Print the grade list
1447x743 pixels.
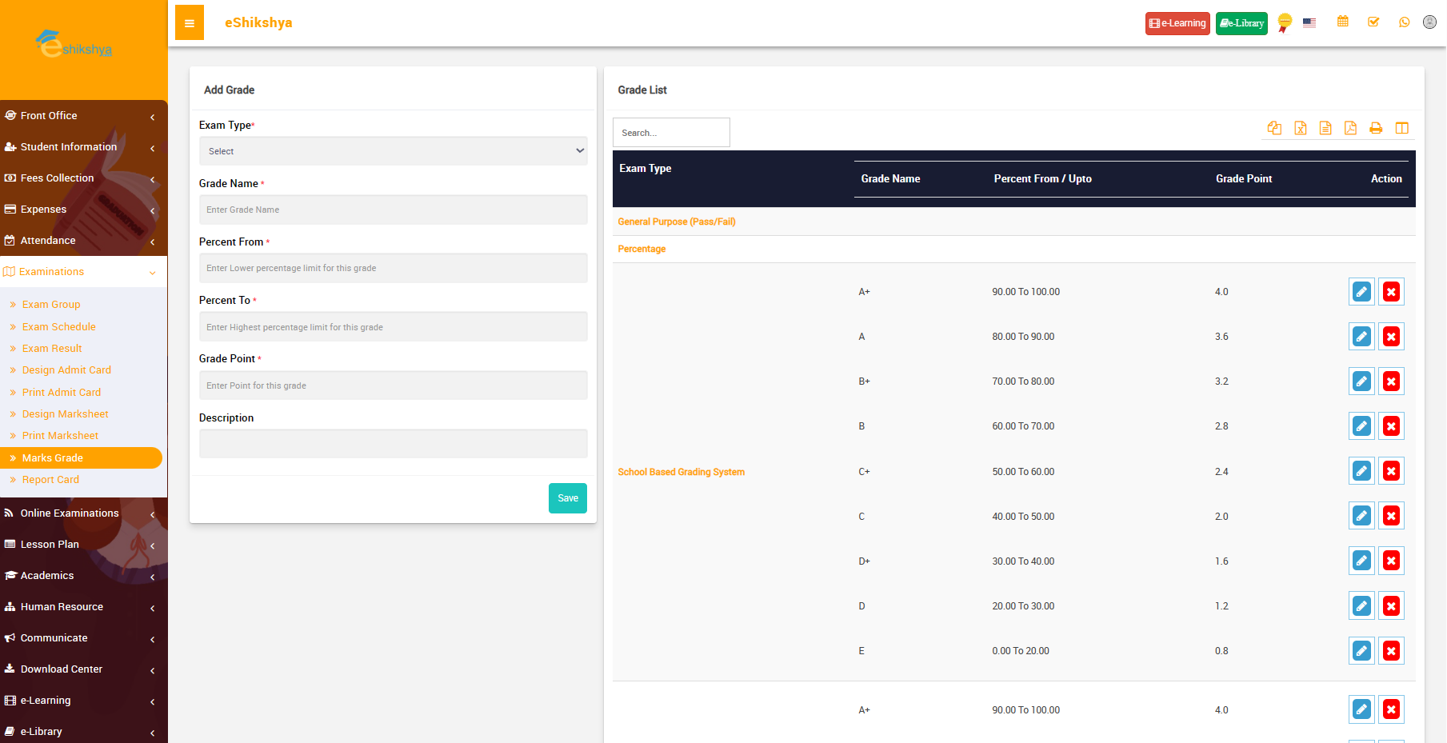coord(1376,128)
